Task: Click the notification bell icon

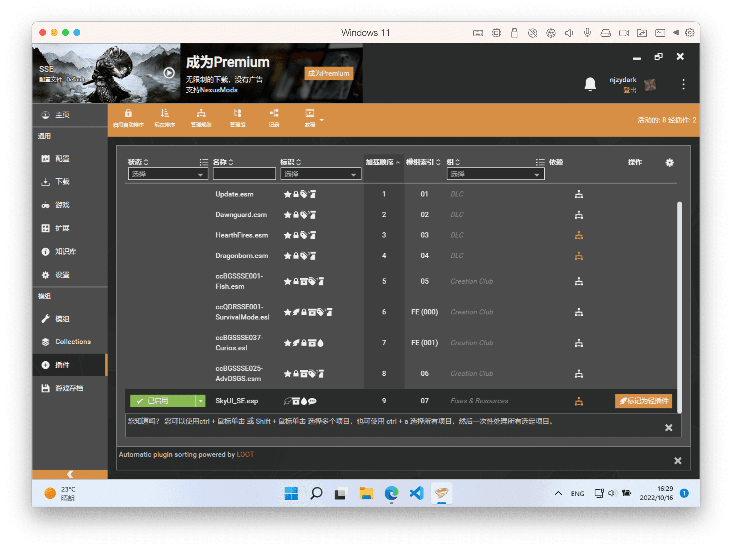Action: (590, 84)
